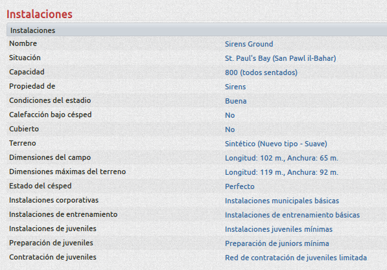Open Instalaciones de entrenamiento básicas link
This screenshot has height=270, width=387.
(292, 215)
